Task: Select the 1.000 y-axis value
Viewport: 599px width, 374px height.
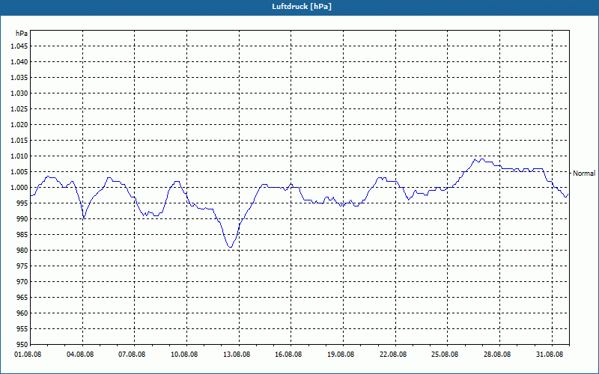Action: [19, 188]
